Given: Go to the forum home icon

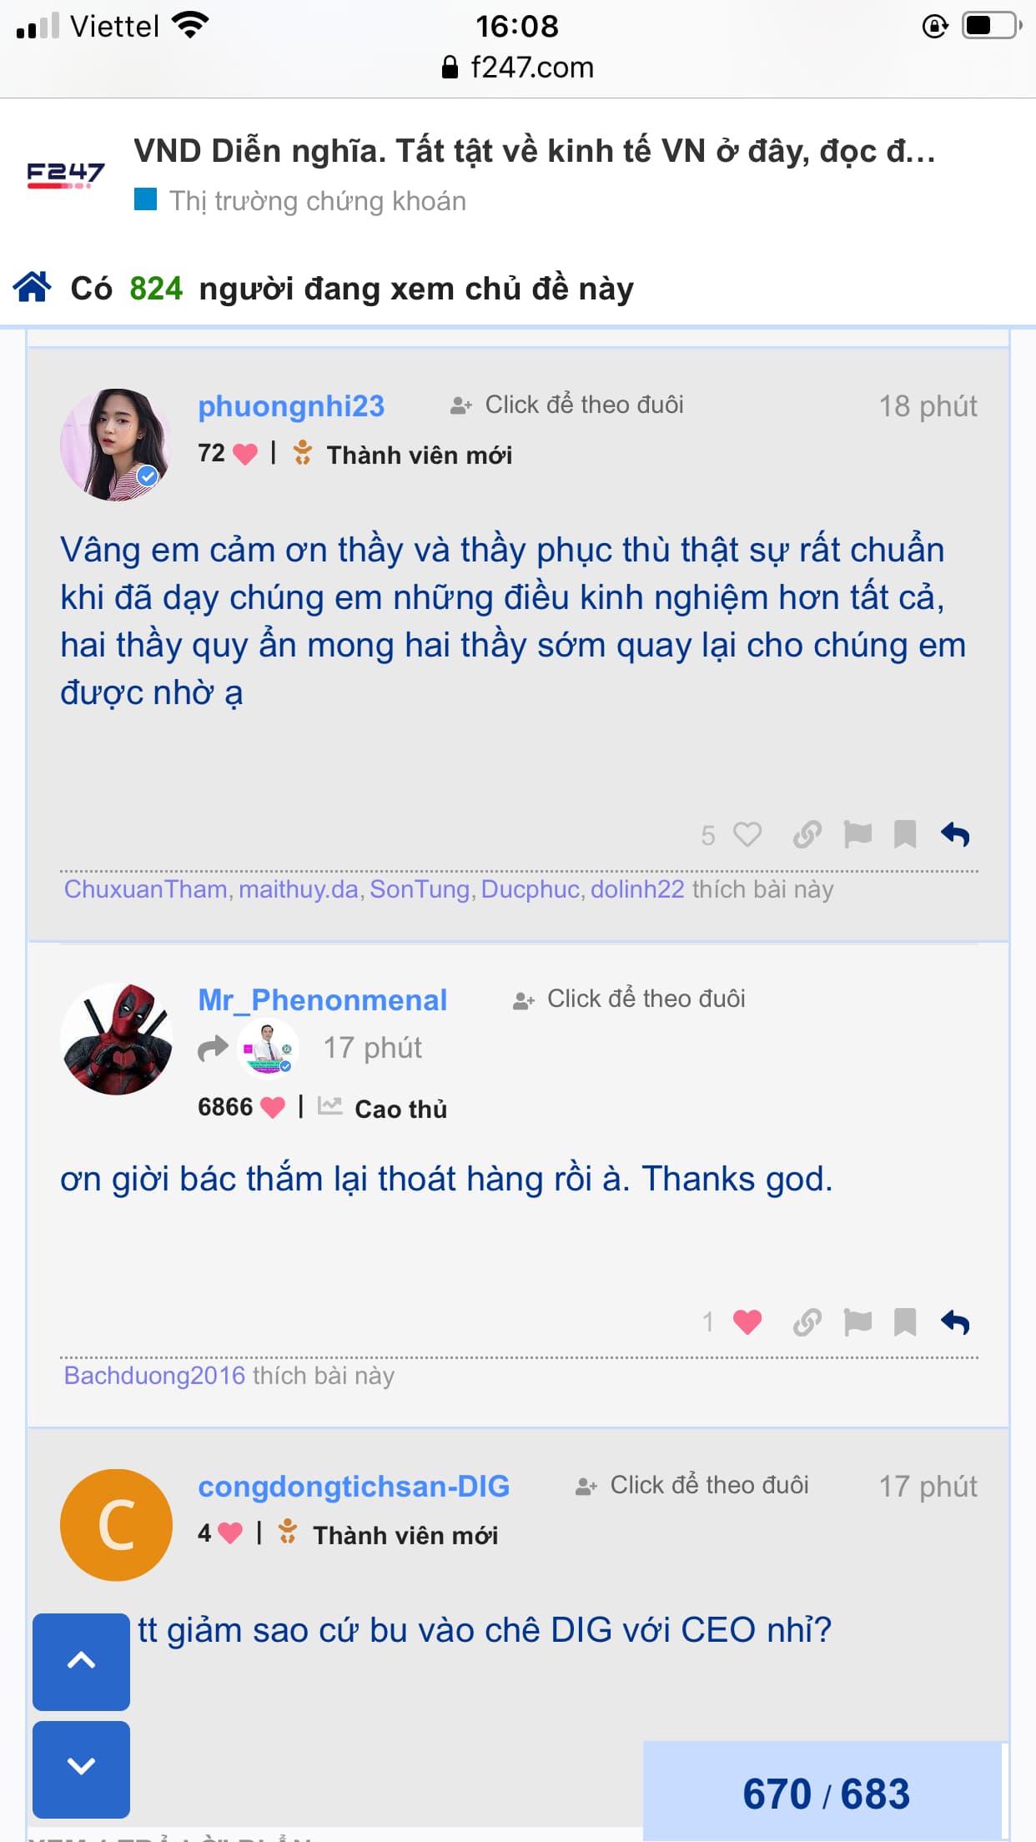Looking at the screenshot, I should coord(33,287).
